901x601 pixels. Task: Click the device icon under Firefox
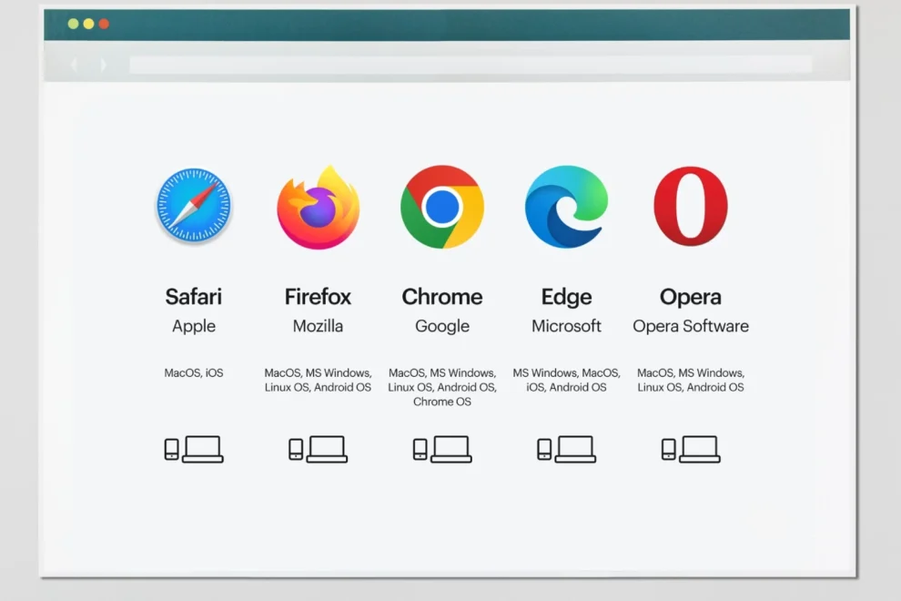click(x=318, y=449)
